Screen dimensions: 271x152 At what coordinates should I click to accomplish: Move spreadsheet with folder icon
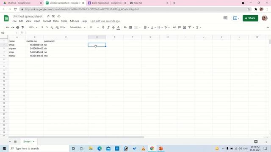[54, 16]
